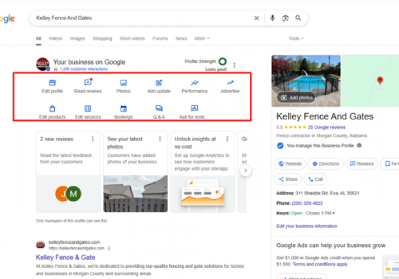Clear the search box text
The image size is (399, 279).
256,18
